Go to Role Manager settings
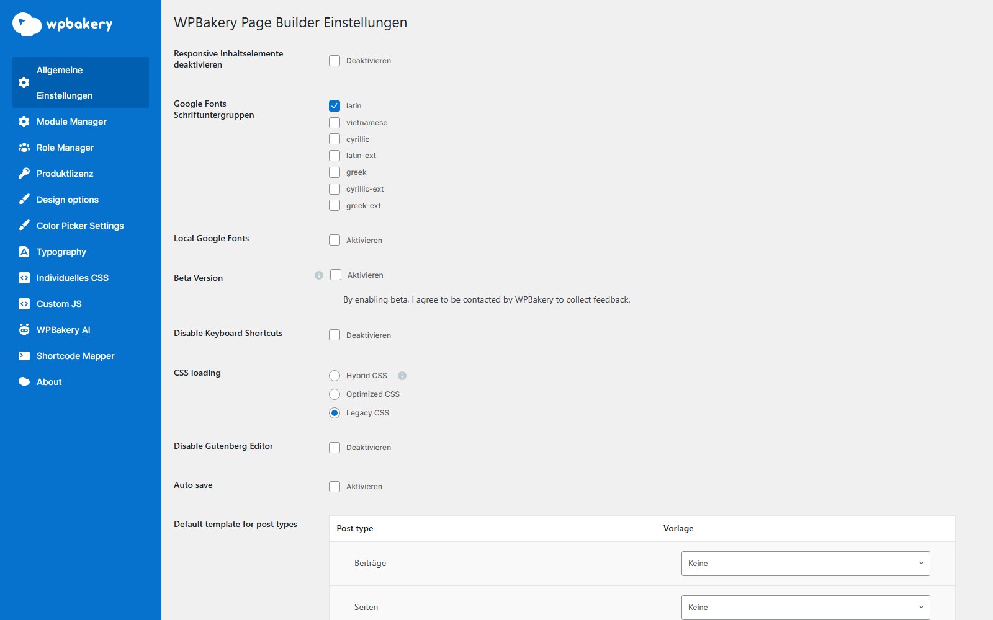 (x=81, y=148)
